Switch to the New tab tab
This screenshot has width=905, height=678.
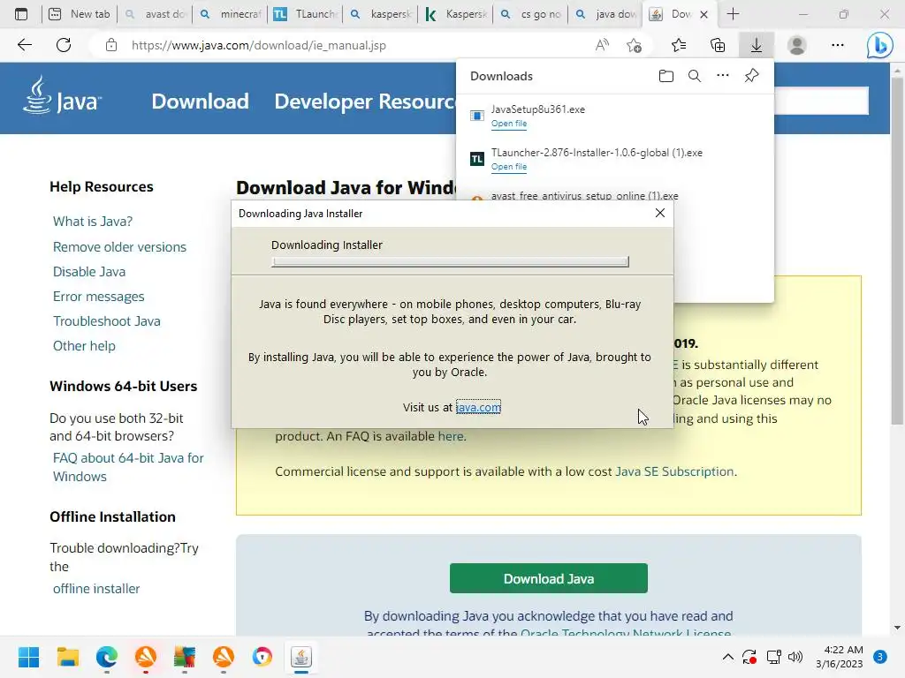pos(80,14)
